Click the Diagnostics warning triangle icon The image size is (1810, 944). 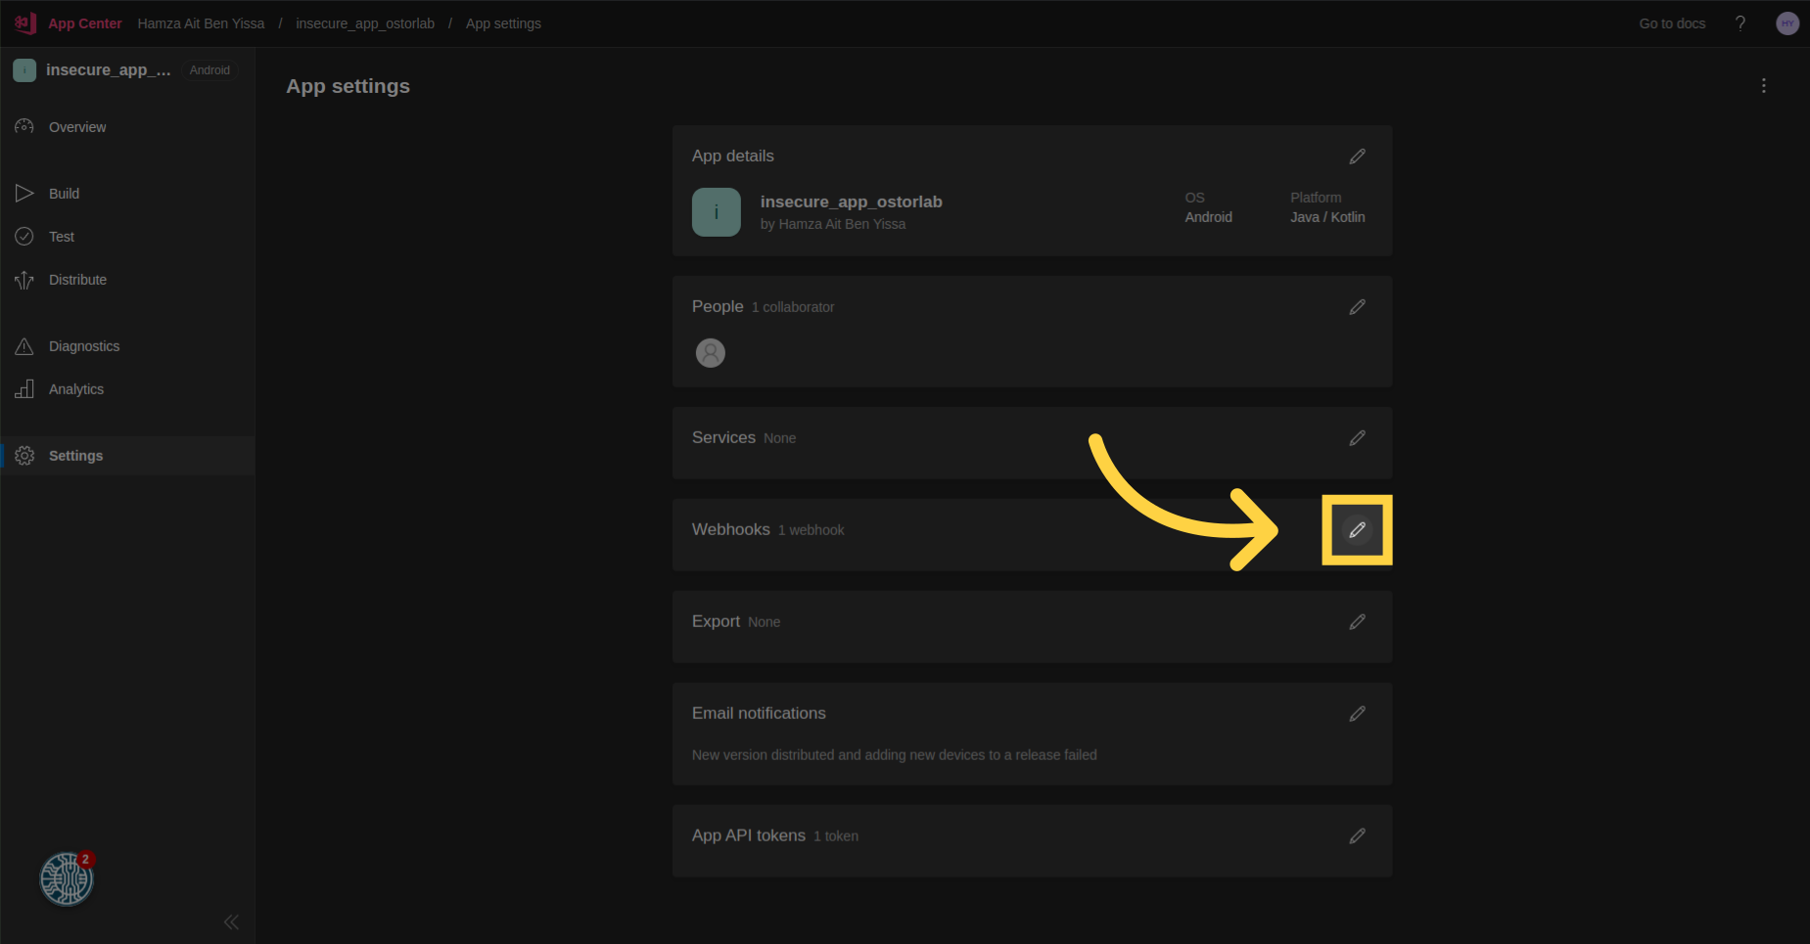[24, 346]
